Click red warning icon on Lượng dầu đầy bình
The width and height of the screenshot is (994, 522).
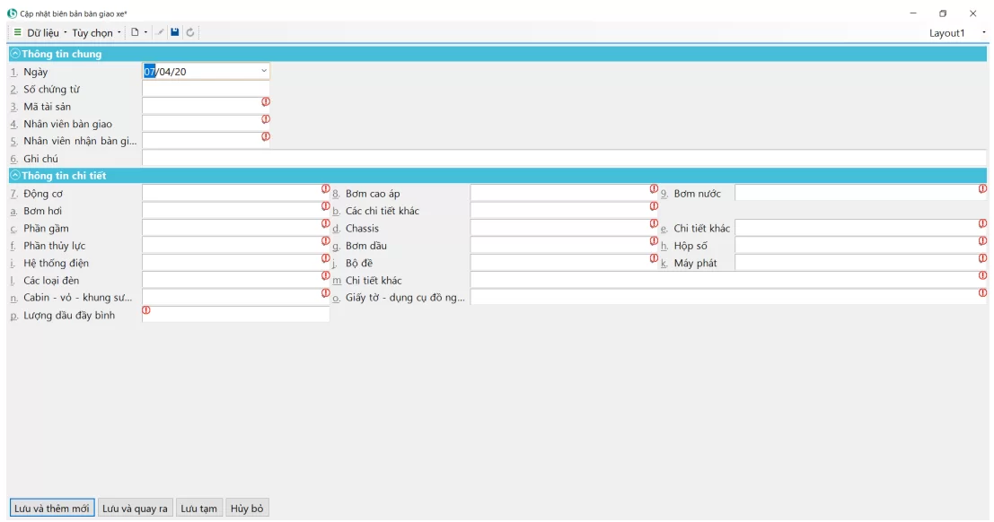tap(146, 310)
